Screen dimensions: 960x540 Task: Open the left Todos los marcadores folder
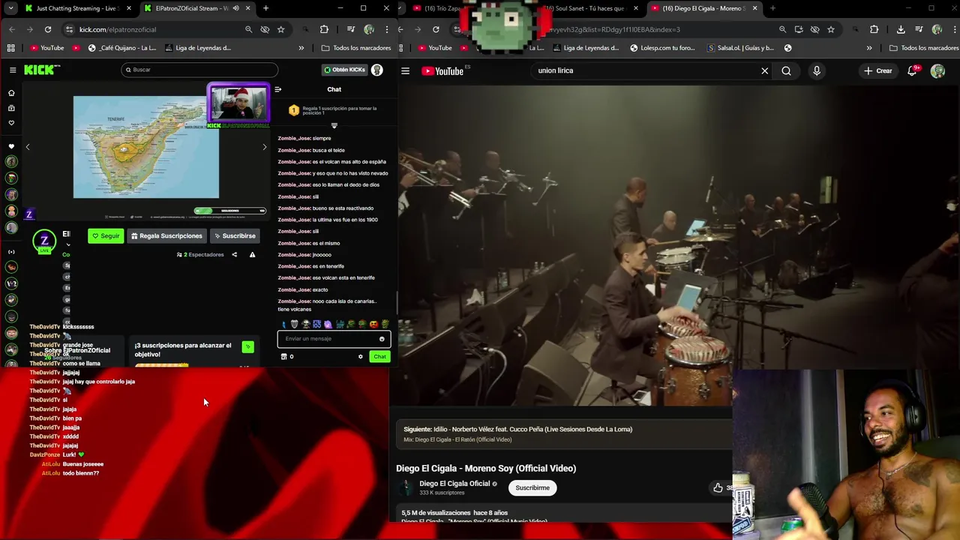pyautogui.click(x=356, y=48)
